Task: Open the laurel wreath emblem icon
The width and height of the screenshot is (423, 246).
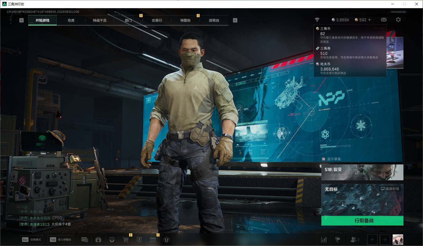Action: pyautogui.click(x=167, y=240)
